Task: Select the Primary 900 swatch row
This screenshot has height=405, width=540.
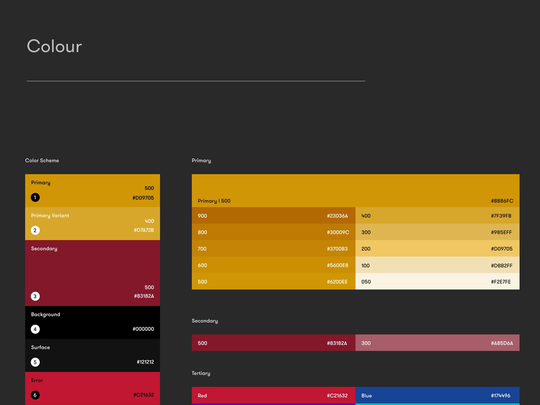Action: point(273,216)
